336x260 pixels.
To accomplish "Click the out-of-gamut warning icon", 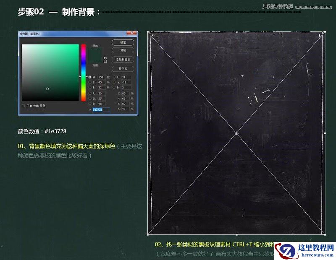I will [105, 58].
